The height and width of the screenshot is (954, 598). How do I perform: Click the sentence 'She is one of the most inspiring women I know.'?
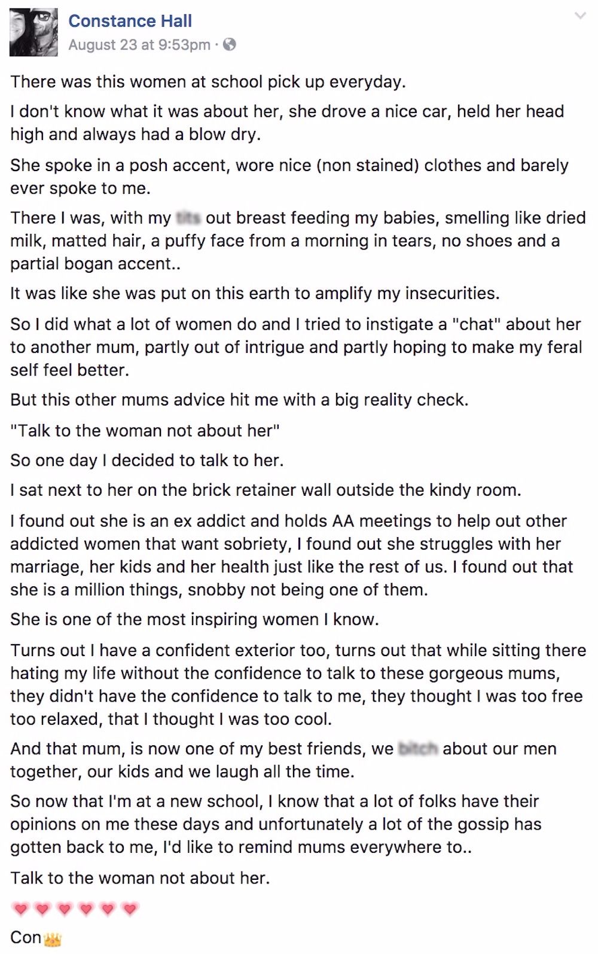click(194, 619)
